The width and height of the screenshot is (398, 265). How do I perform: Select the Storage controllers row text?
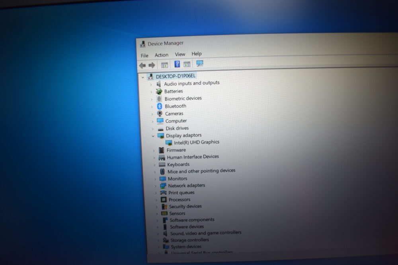[x=189, y=240]
